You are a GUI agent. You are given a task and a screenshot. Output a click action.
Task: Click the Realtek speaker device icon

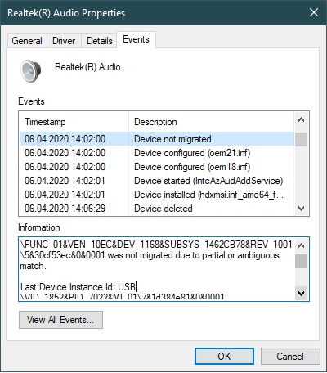coord(31,71)
